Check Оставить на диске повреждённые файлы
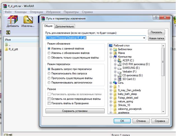 [x=49, y=99]
